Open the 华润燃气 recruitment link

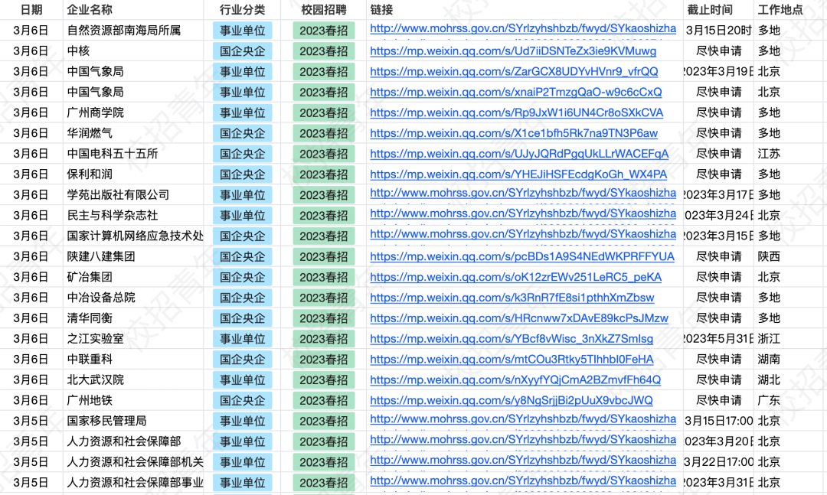pyautogui.click(x=514, y=133)
